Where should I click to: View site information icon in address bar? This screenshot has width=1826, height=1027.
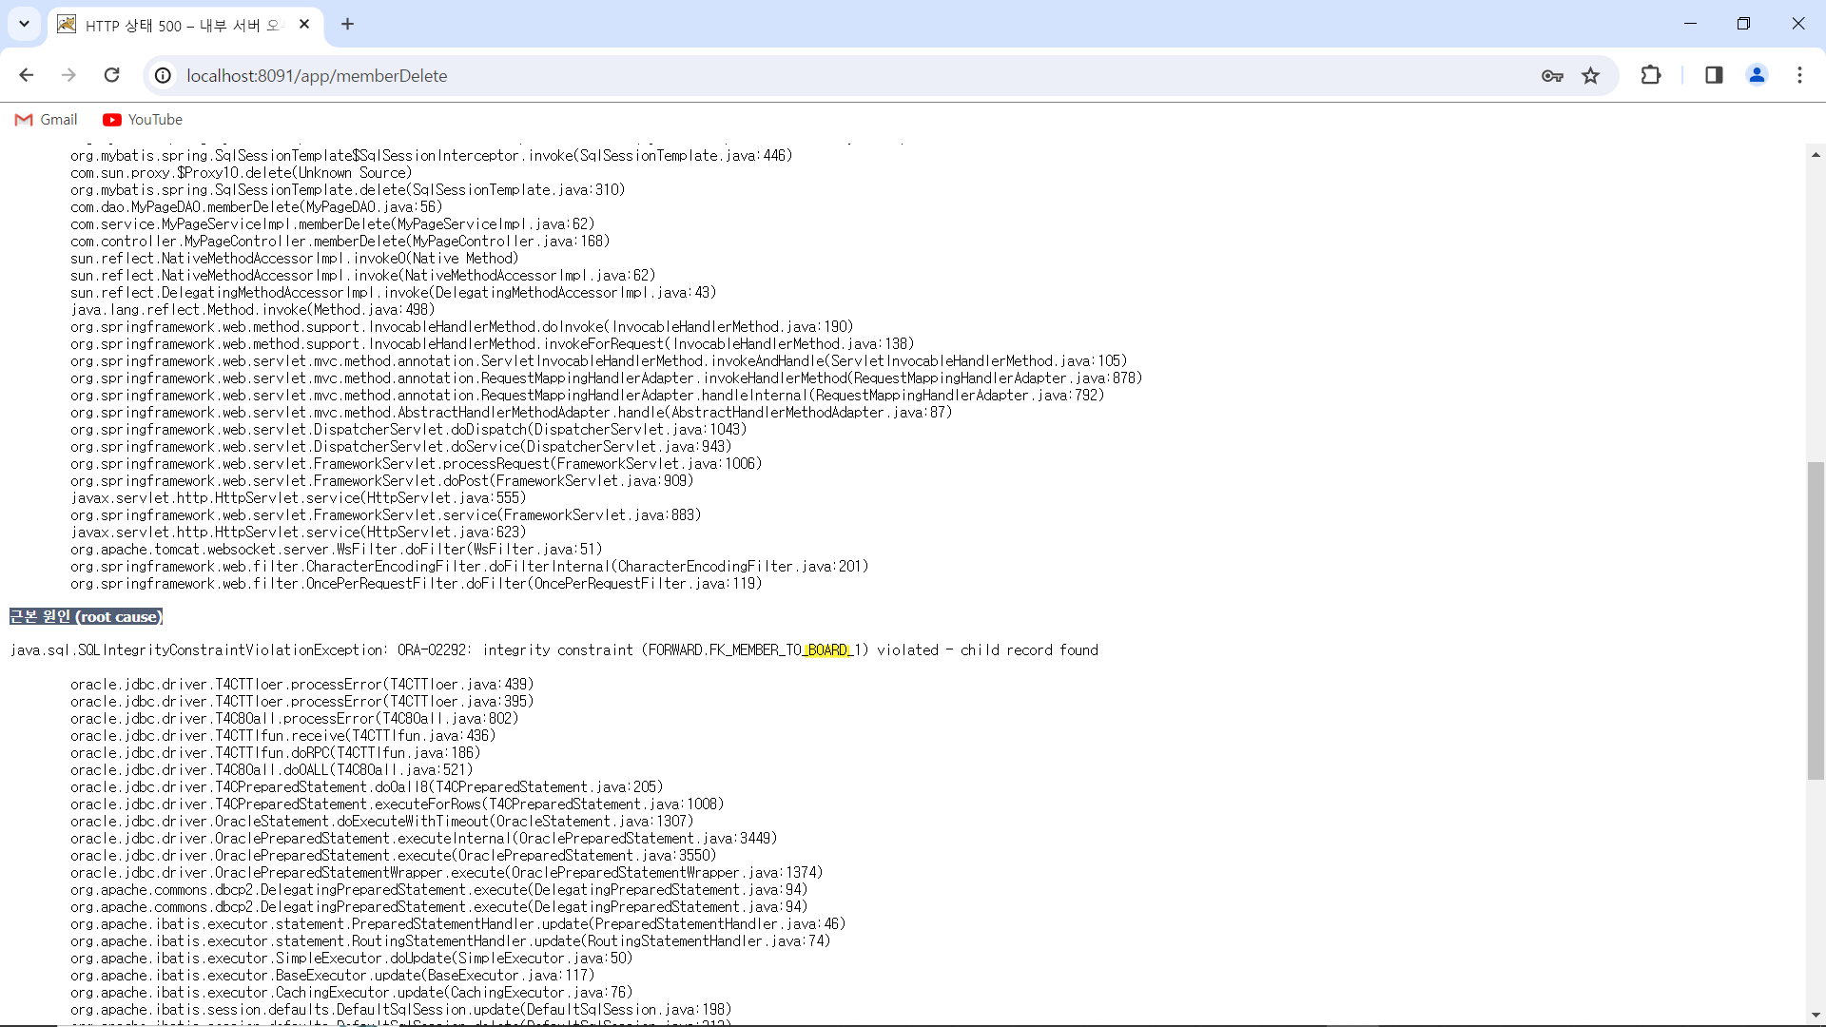tap(164, 75)
